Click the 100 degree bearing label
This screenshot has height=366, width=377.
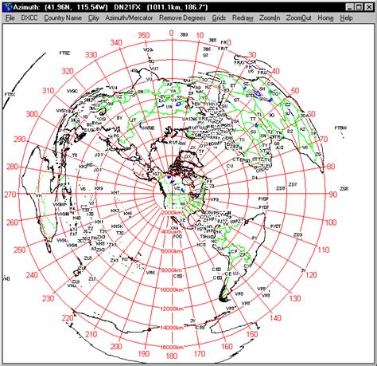(331, 222)
